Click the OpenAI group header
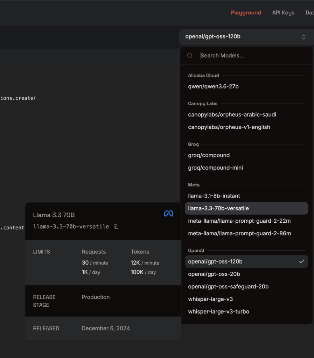Viewport: 314px width, 358px height. pyautogui.click(x=196, y=250)
